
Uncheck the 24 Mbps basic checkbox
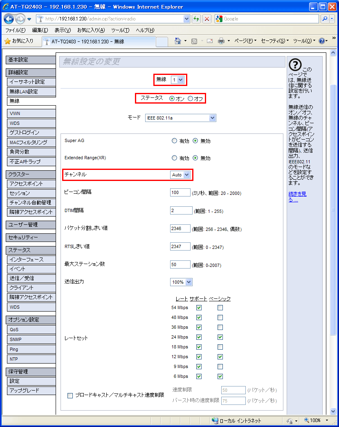click(x=220, y=337)
